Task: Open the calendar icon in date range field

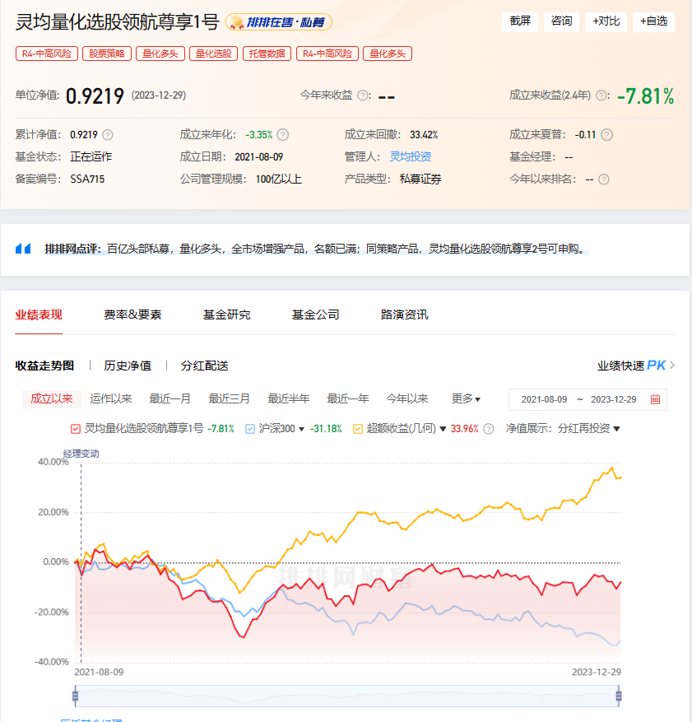Action: click(x=655, y=399)
